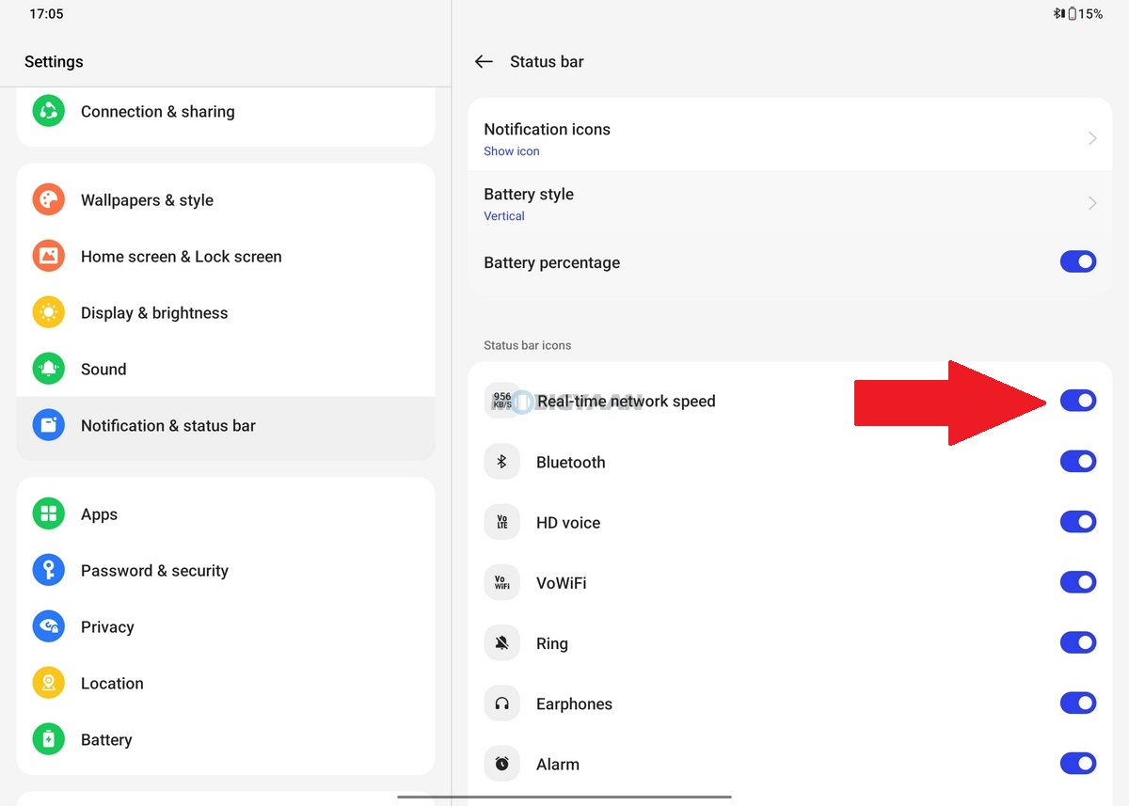This screenshot has height=806, width=1129.
Task: Switch off the Ring status icon
Action: click(x=1078, y=643)
